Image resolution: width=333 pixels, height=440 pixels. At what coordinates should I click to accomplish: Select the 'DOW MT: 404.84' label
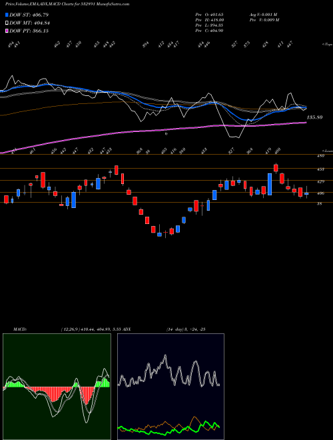tap(30, 23)
